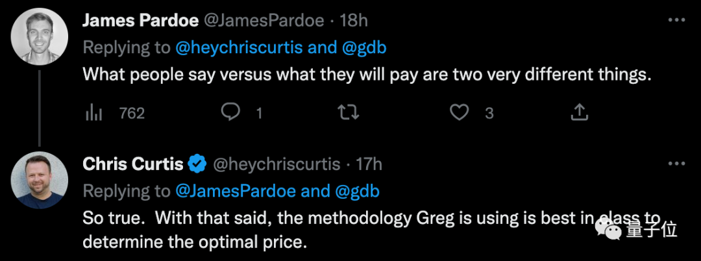Open more options on Chris Curtis's tweet

tap(676, 164)
